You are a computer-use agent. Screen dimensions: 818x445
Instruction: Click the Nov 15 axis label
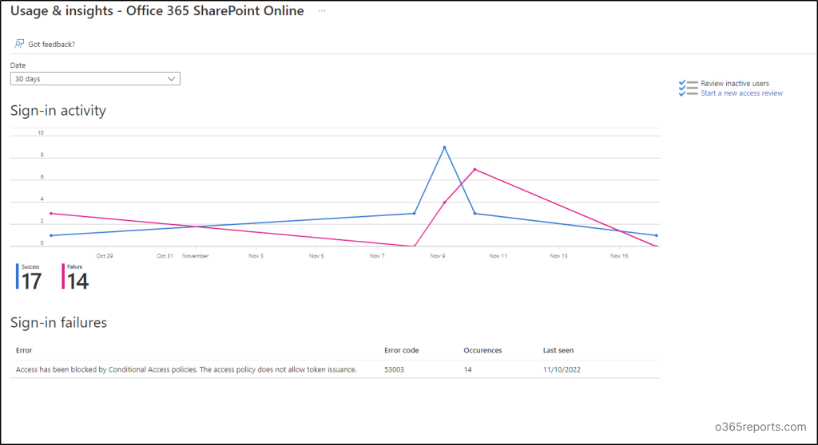(x=619, y=256)
